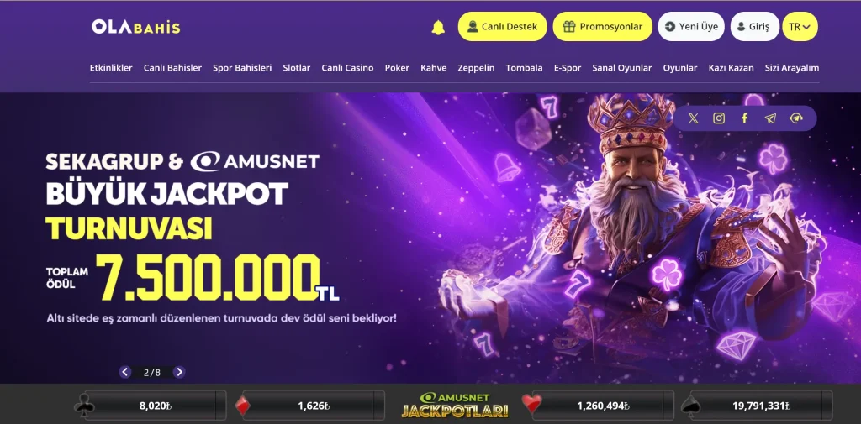Open the Instagram social icon
Screen dimensions: 861x424
pos(719,118)
